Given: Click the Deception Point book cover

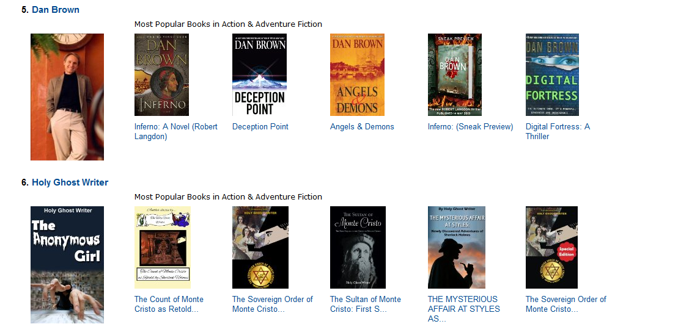Looking at the screenshot, I should [x=259, y=74].
